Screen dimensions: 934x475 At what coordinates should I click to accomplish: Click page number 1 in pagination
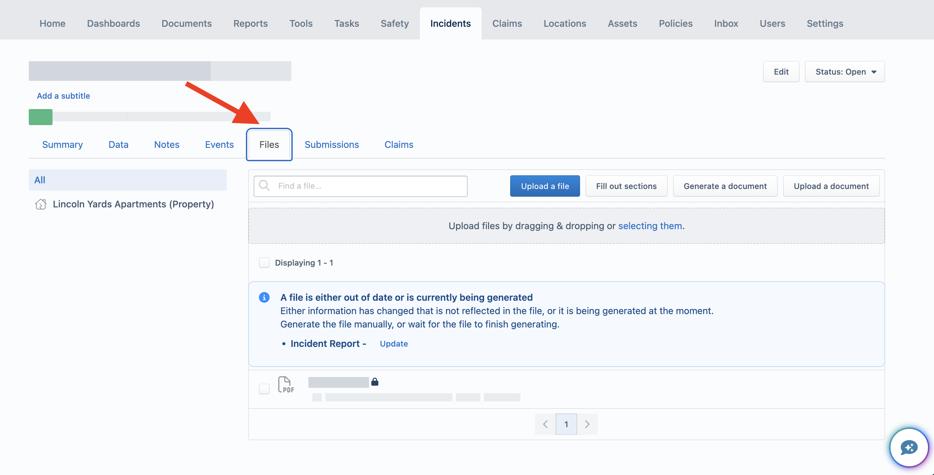pos(566,424)
